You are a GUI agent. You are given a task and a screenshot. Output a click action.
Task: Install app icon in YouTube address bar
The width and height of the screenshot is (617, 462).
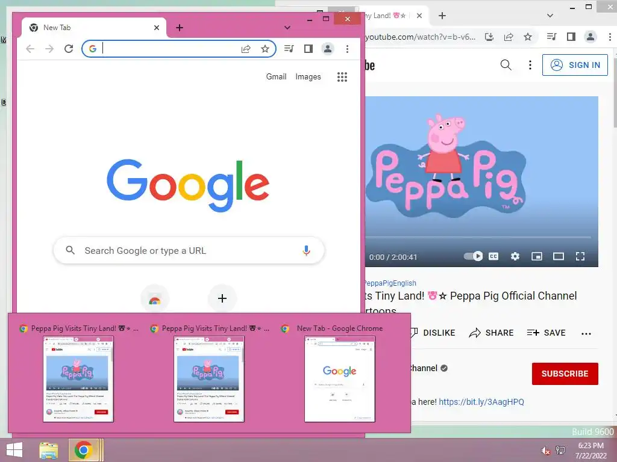(x=489, y=37)
